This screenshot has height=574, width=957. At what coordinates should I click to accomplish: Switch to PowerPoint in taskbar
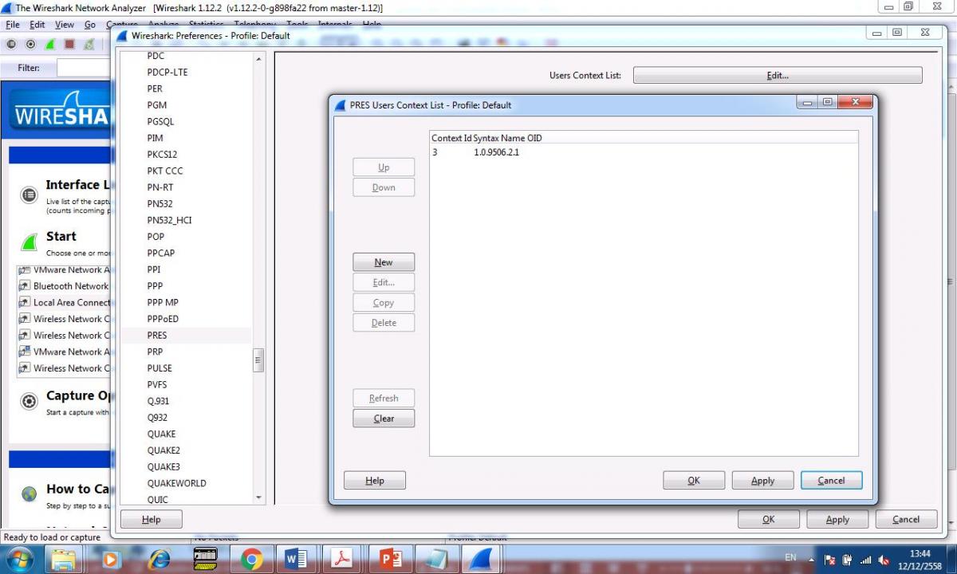click(x=391, y=559)
